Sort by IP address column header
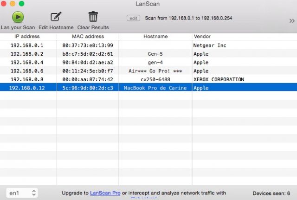This screenshot has height=200, width=297. 27,36
